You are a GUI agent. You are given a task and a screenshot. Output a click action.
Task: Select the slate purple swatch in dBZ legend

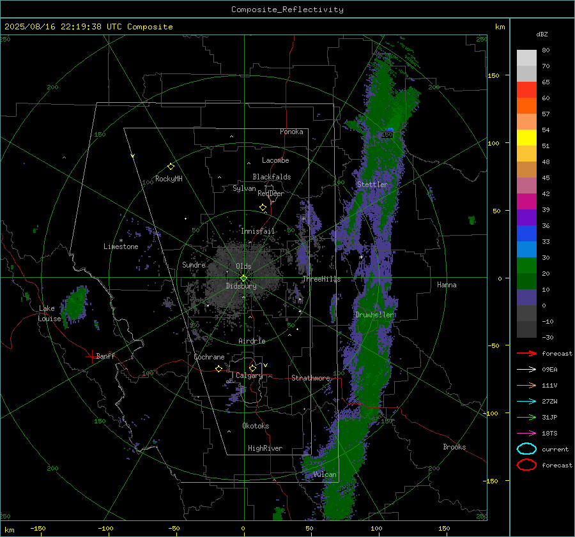(x=526, y=298)
